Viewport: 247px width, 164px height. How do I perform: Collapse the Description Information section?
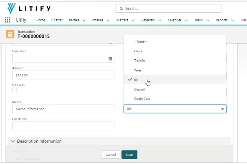pos(13,141)
